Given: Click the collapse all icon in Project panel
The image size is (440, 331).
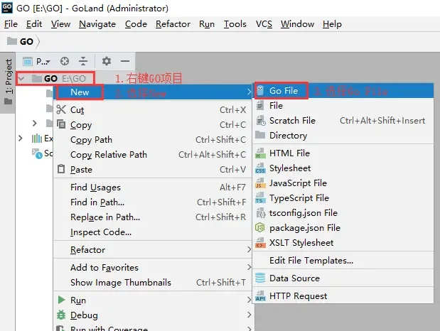Looking at the screenshot, I should 83,61.
